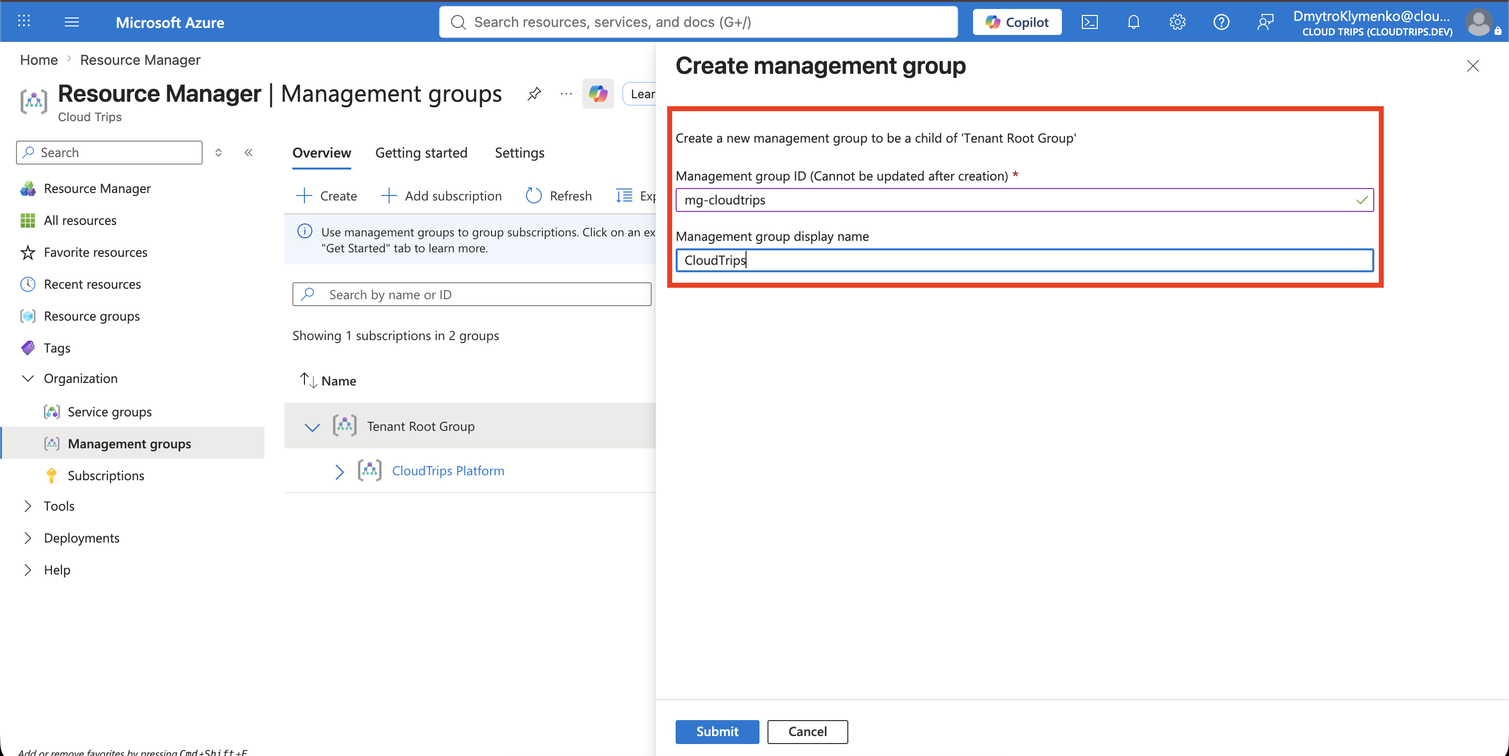The height and width of the screenshot is (756, 1509).
Task: Collapse the Organization sidebar section
Action: click(x=27, y=379)
